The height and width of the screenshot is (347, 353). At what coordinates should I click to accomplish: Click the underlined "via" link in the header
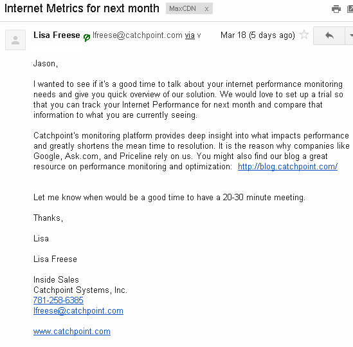pyautogui.click(x=190, y=35)
